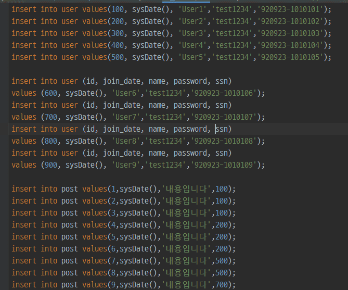The width and height of the screenshot is (348, 290).
Task: Click user id 200 ending the post 4 line
Action: (222, 225)
